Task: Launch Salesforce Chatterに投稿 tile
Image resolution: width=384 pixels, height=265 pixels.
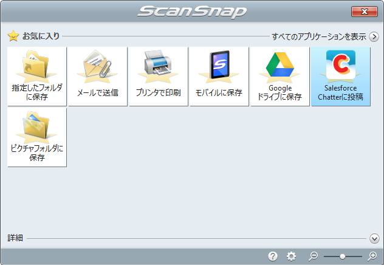Action: (x=340, y=77)
